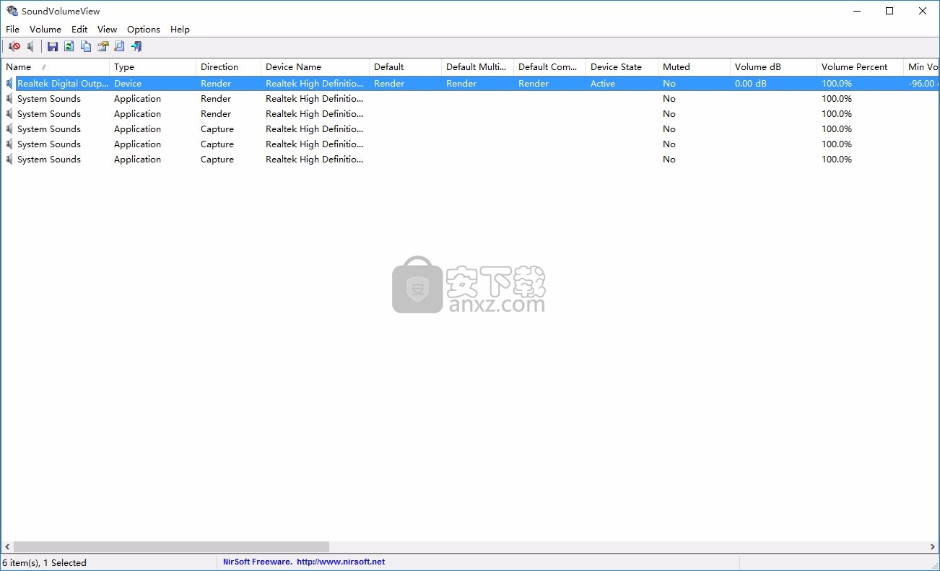
Task: Click the '-96.00' min volume cell
Action: coord(923,83)
